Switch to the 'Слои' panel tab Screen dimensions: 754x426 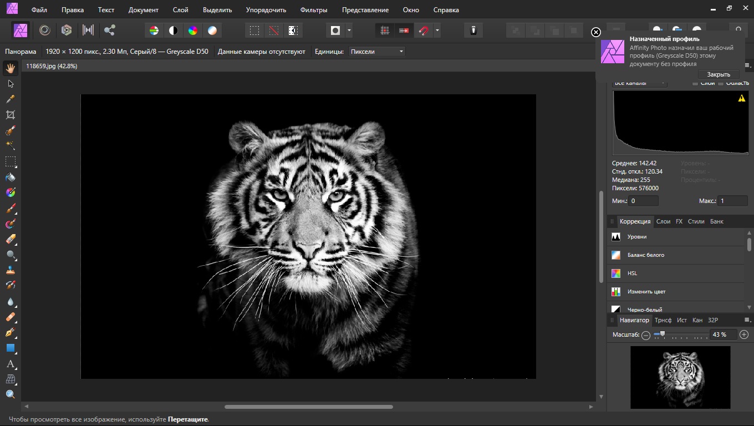663,221
